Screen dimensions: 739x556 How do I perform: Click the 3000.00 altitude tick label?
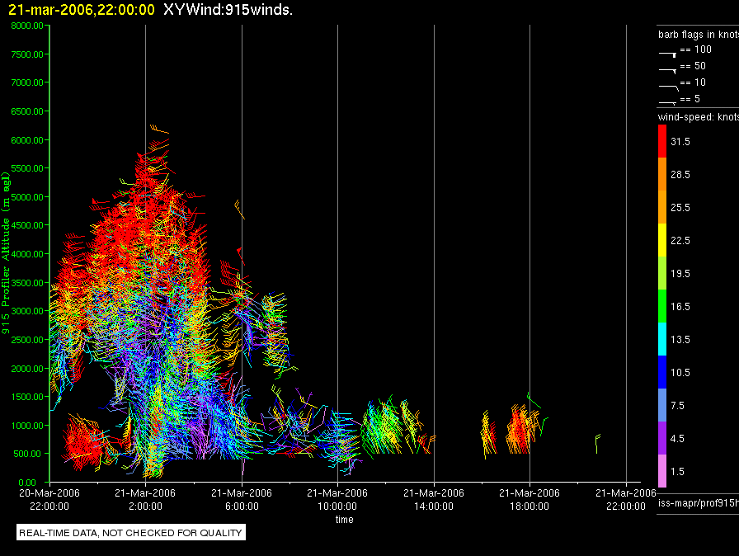click(x=27, y=311)
